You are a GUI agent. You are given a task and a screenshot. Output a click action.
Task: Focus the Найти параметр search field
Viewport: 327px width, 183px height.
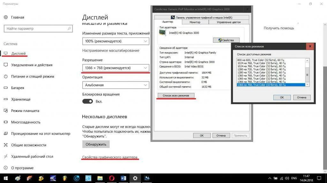point(38,29)
